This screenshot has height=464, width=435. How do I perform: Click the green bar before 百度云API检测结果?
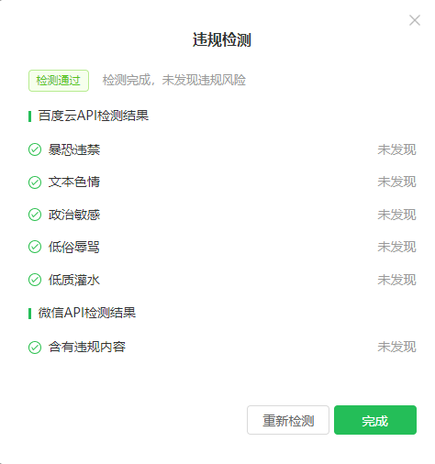tap(29, 116)
